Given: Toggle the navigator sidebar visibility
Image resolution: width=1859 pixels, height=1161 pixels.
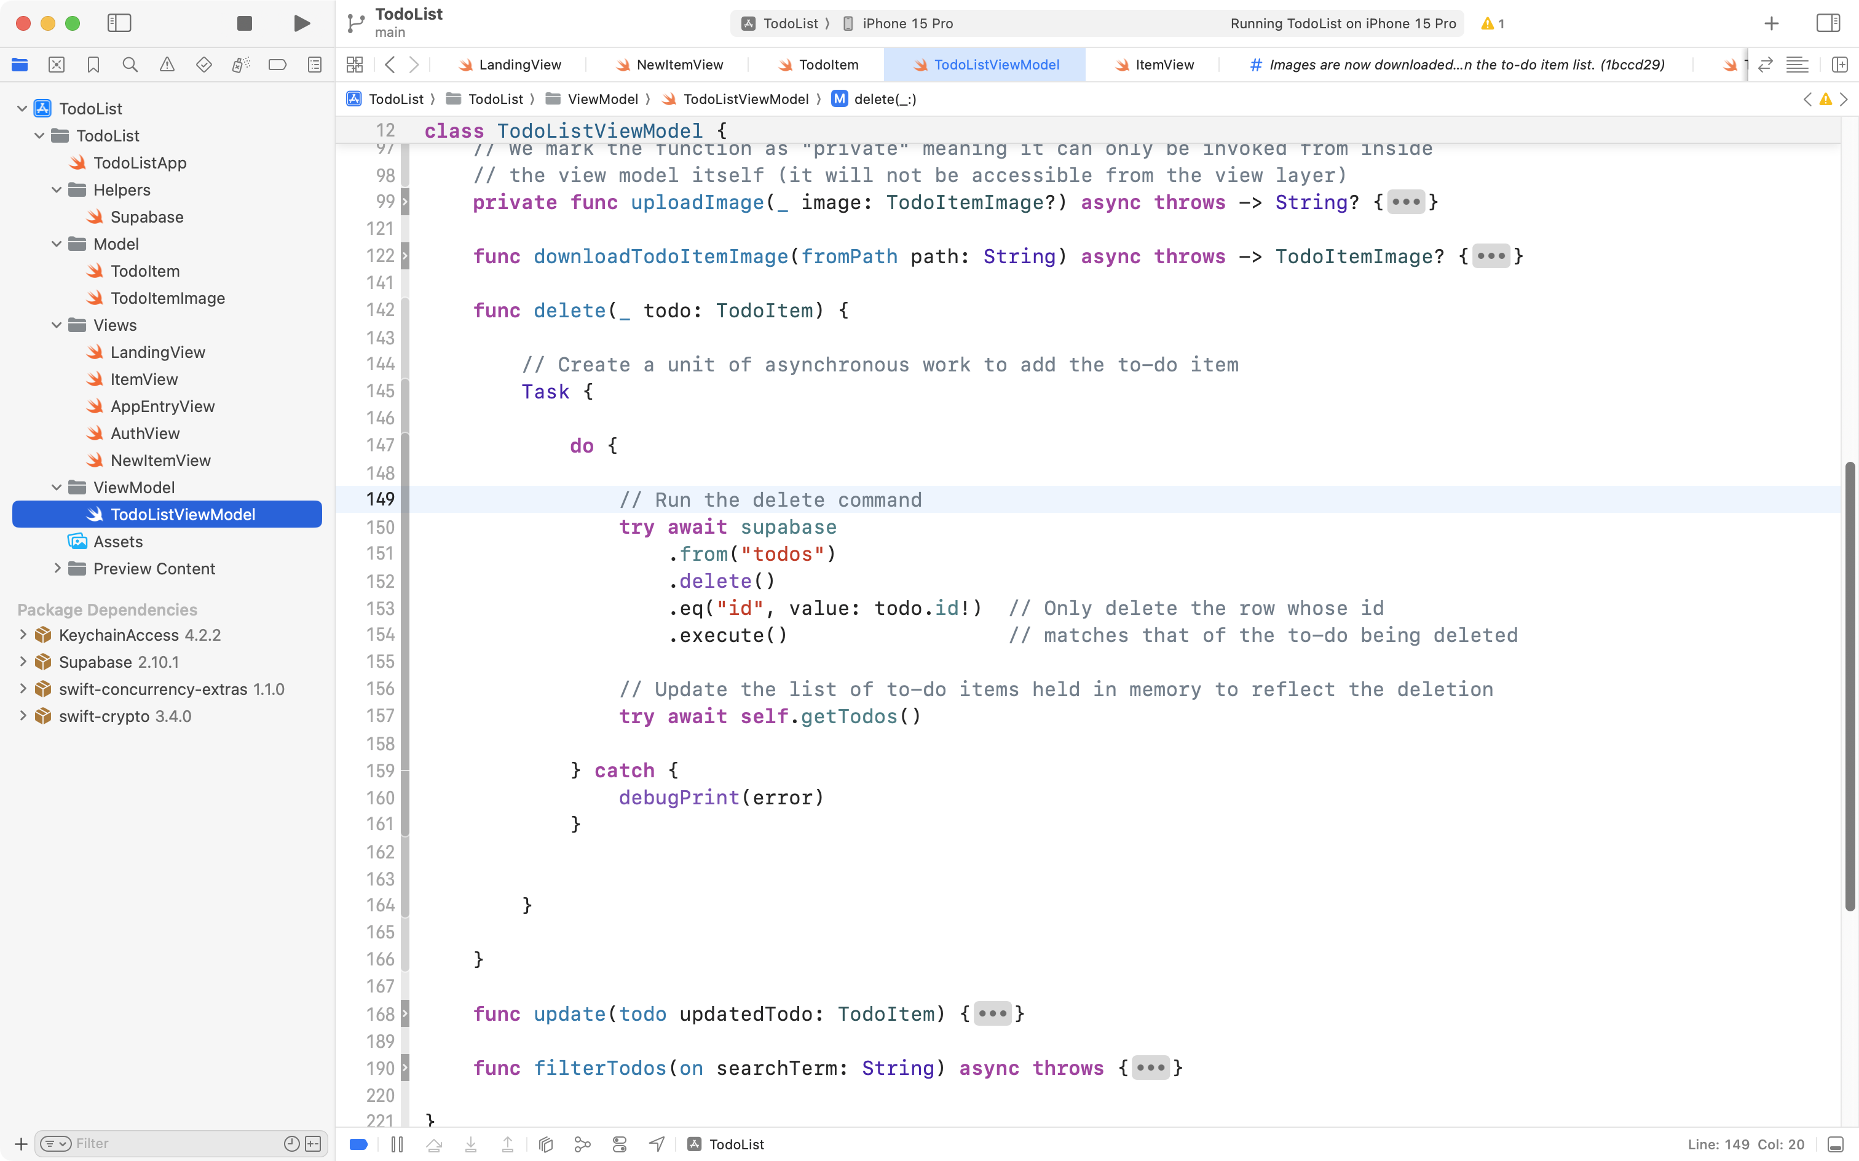Looking at the screenshot, I should 120,23.
